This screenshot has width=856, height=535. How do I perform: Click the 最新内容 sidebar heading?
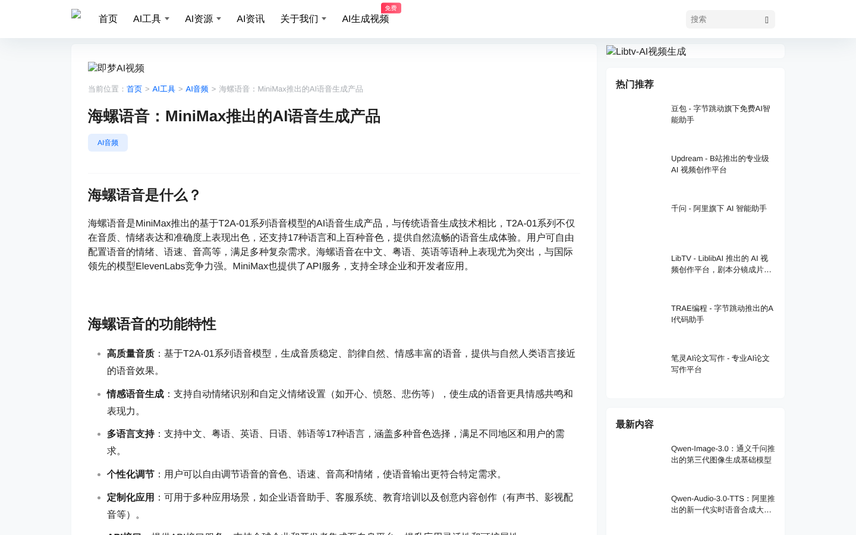point(635,424)
